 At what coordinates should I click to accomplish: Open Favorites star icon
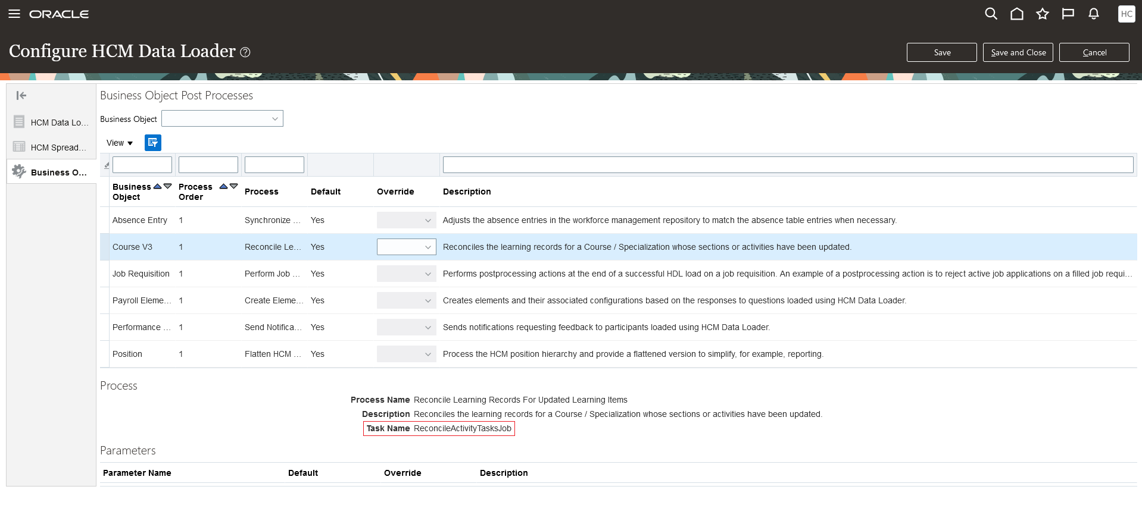coord(1043,14)
